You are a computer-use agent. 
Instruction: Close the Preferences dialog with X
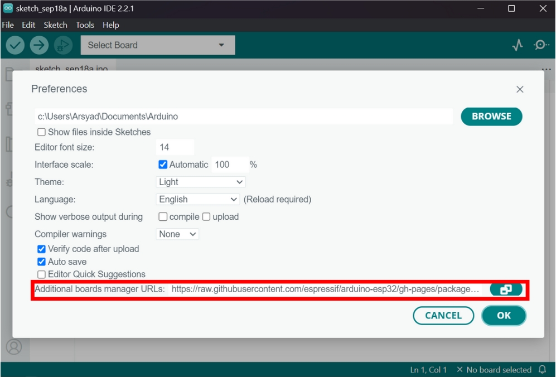pos(520,89)
